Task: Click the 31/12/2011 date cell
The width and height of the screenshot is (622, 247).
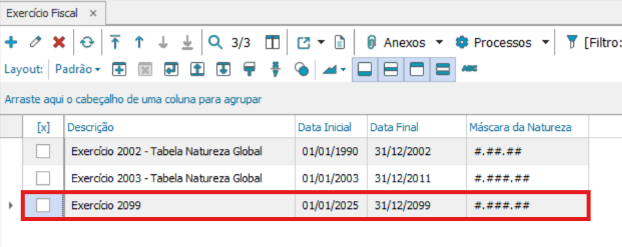Action: click(x=417, y=178)
